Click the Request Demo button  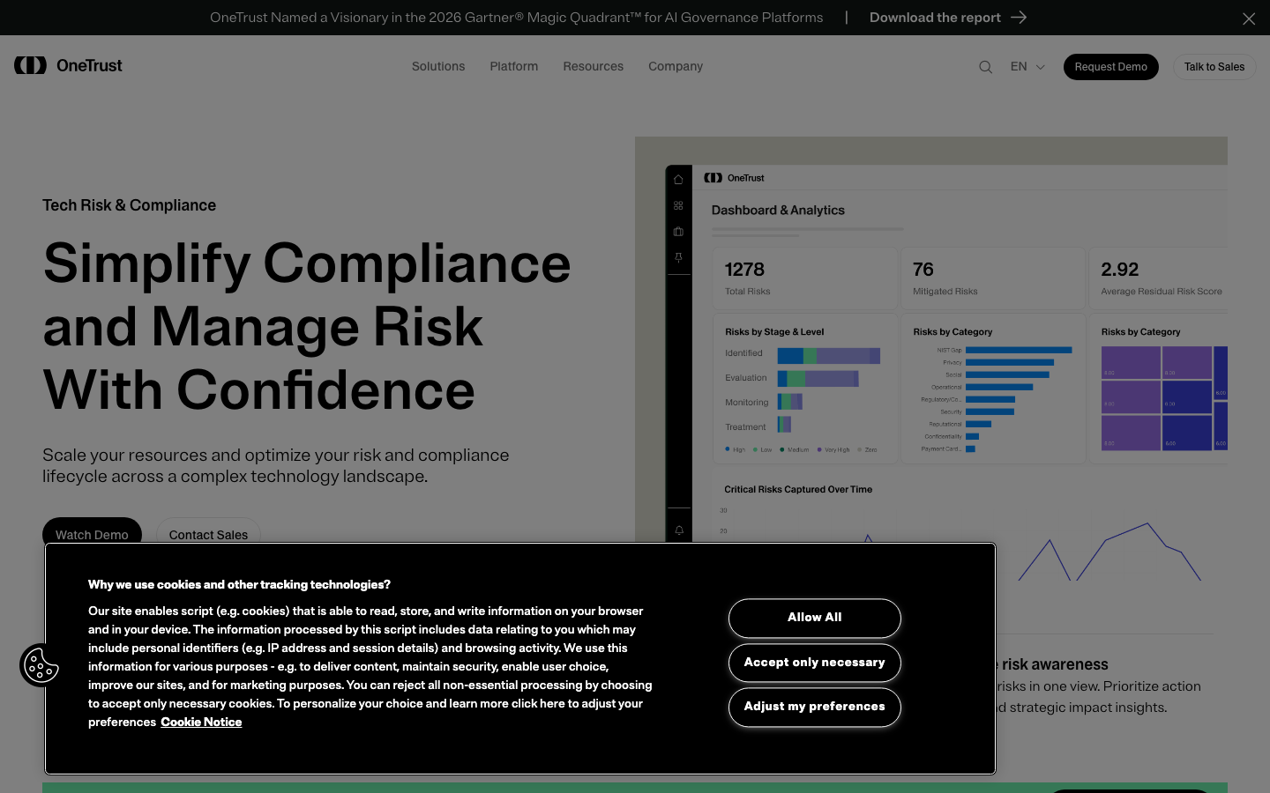1111,67
